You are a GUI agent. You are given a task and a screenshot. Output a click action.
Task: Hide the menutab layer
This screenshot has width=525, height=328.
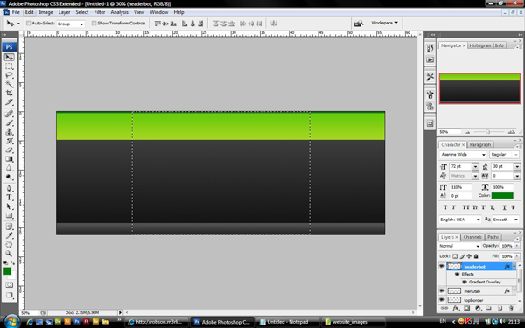441,291
